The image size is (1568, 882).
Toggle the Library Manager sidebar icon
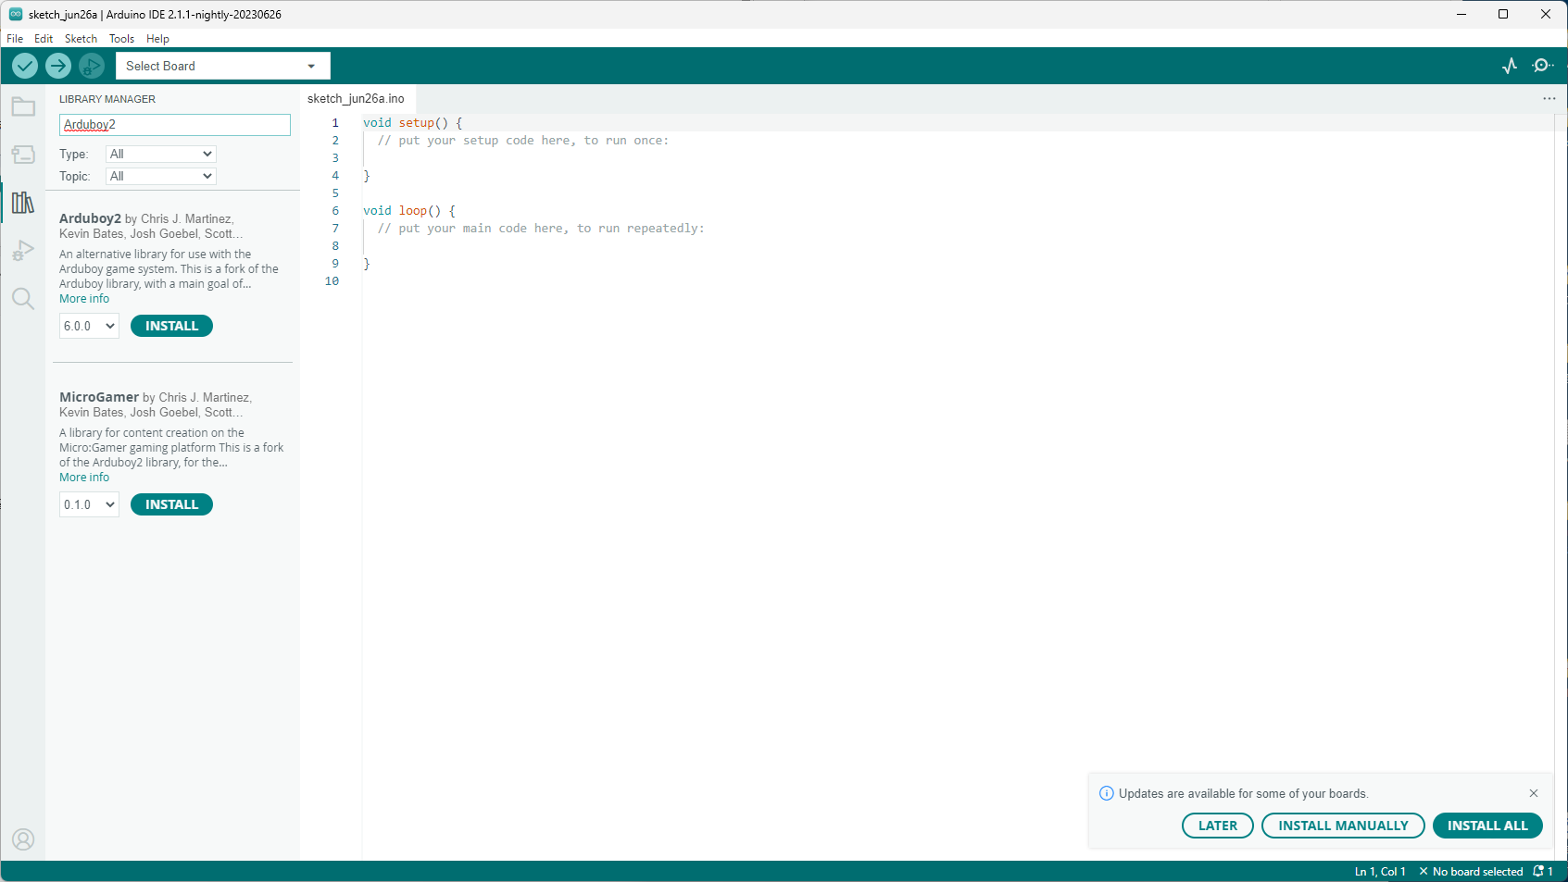coord(23,203)
